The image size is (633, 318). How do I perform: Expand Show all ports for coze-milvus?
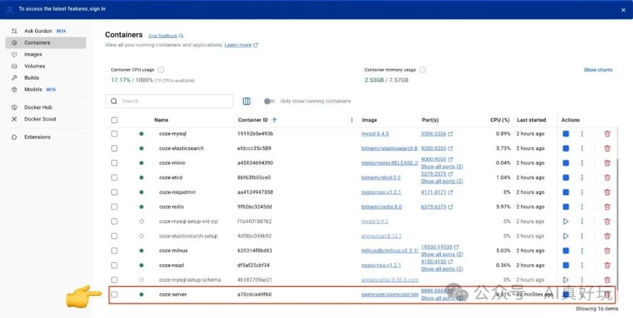point(442,254)
